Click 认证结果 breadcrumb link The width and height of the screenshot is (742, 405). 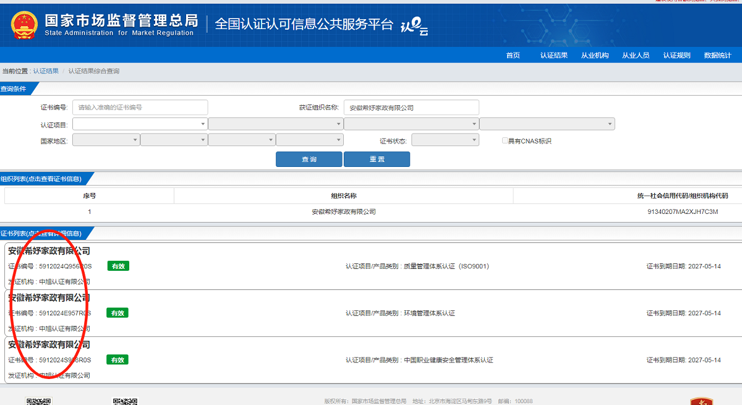pos(46,71)
